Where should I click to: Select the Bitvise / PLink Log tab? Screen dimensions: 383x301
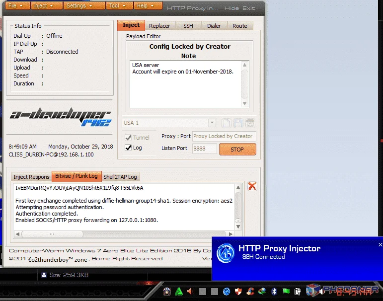pyautogui.click(x=77, y=176)
